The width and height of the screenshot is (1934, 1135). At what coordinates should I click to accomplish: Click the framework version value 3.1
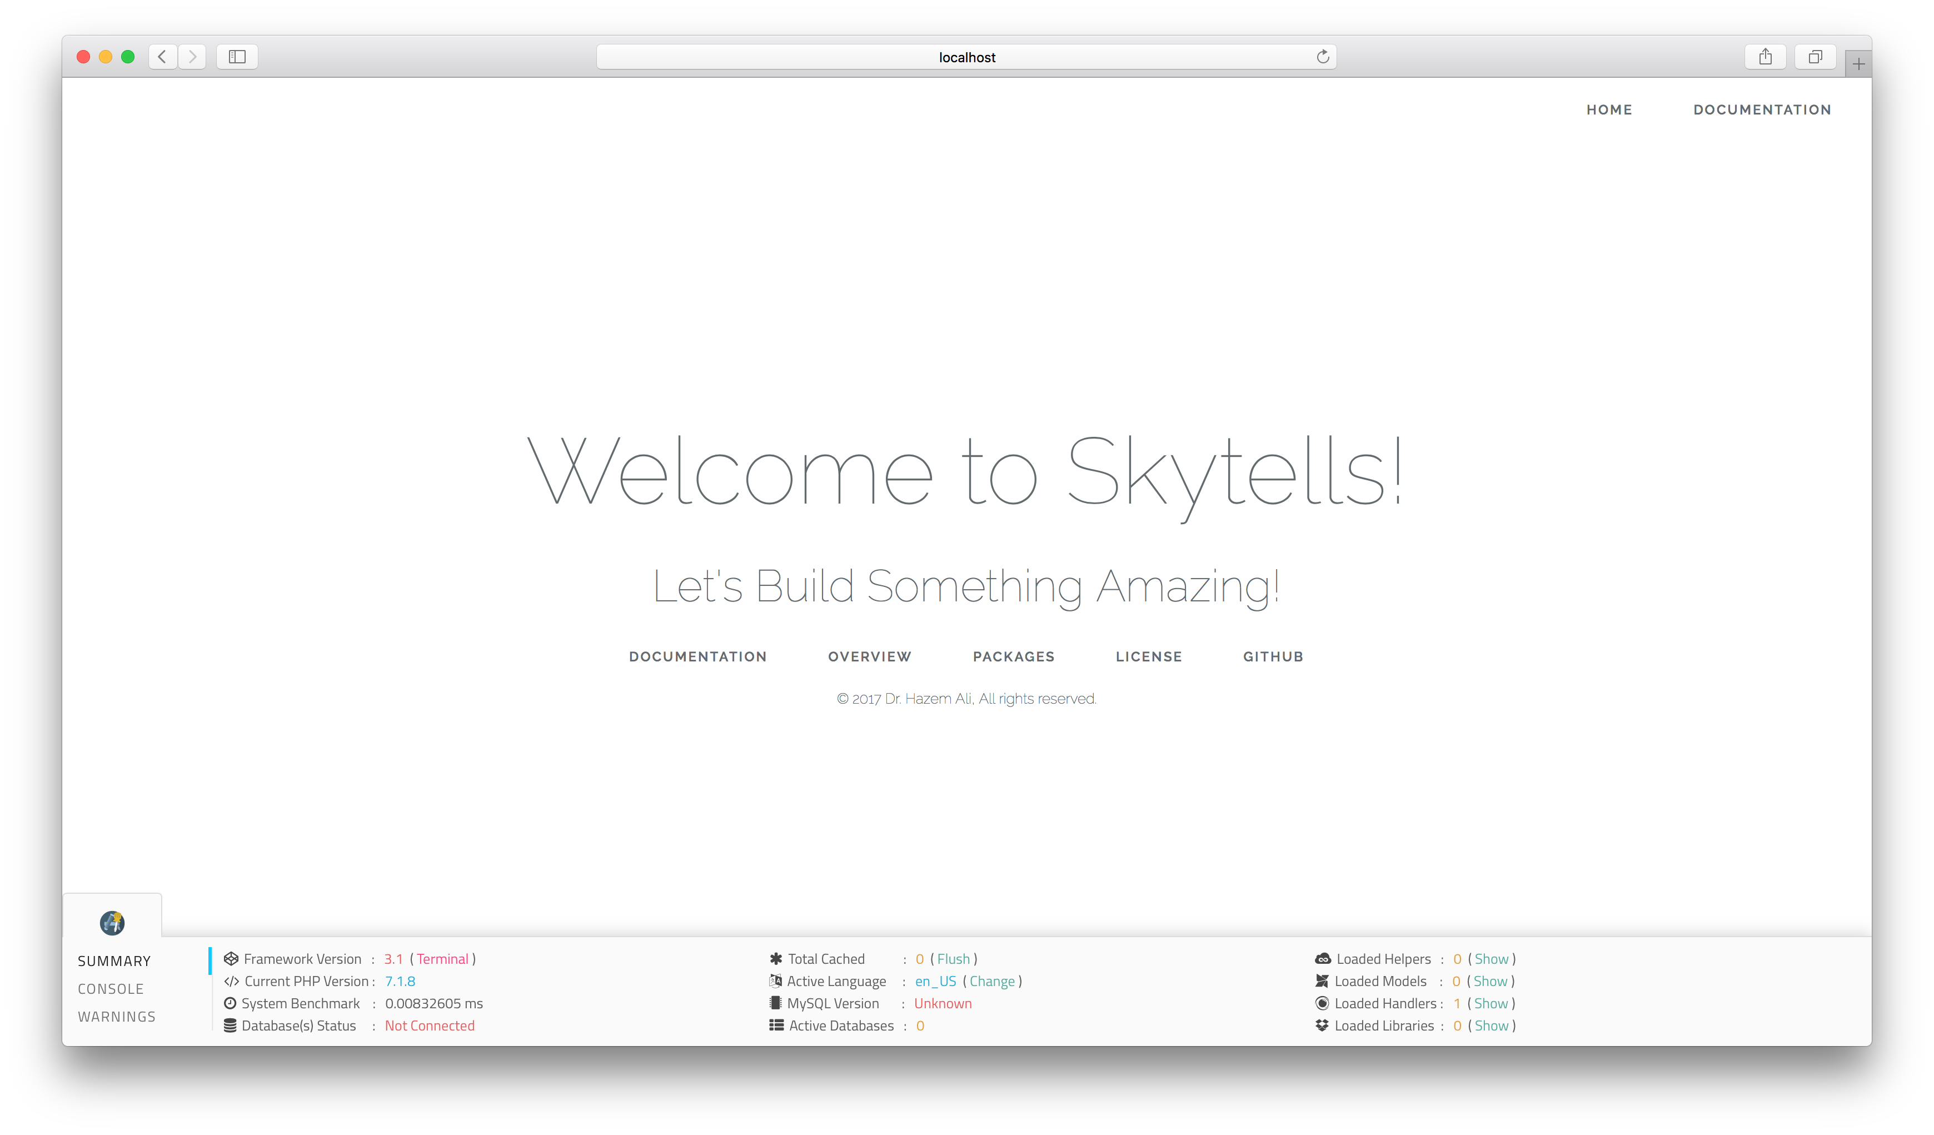point(393,958)
